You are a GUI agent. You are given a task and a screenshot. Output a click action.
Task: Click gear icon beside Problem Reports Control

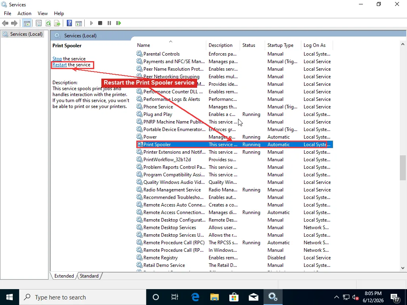140,167
